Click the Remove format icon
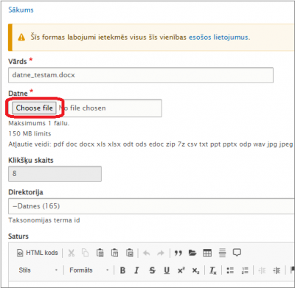Image resolution: width=295 pixels, height=288 pixels. (x=213, y=270)
